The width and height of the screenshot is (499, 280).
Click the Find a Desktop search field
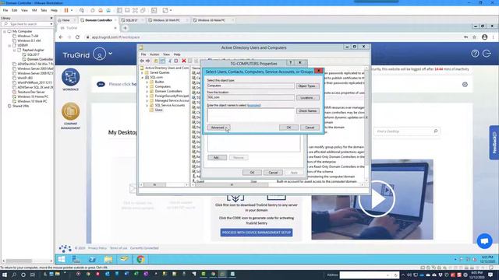(407, 131)
